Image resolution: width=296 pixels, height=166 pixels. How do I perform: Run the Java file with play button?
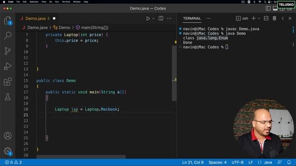pyautogui.click(x=148, y=18)
